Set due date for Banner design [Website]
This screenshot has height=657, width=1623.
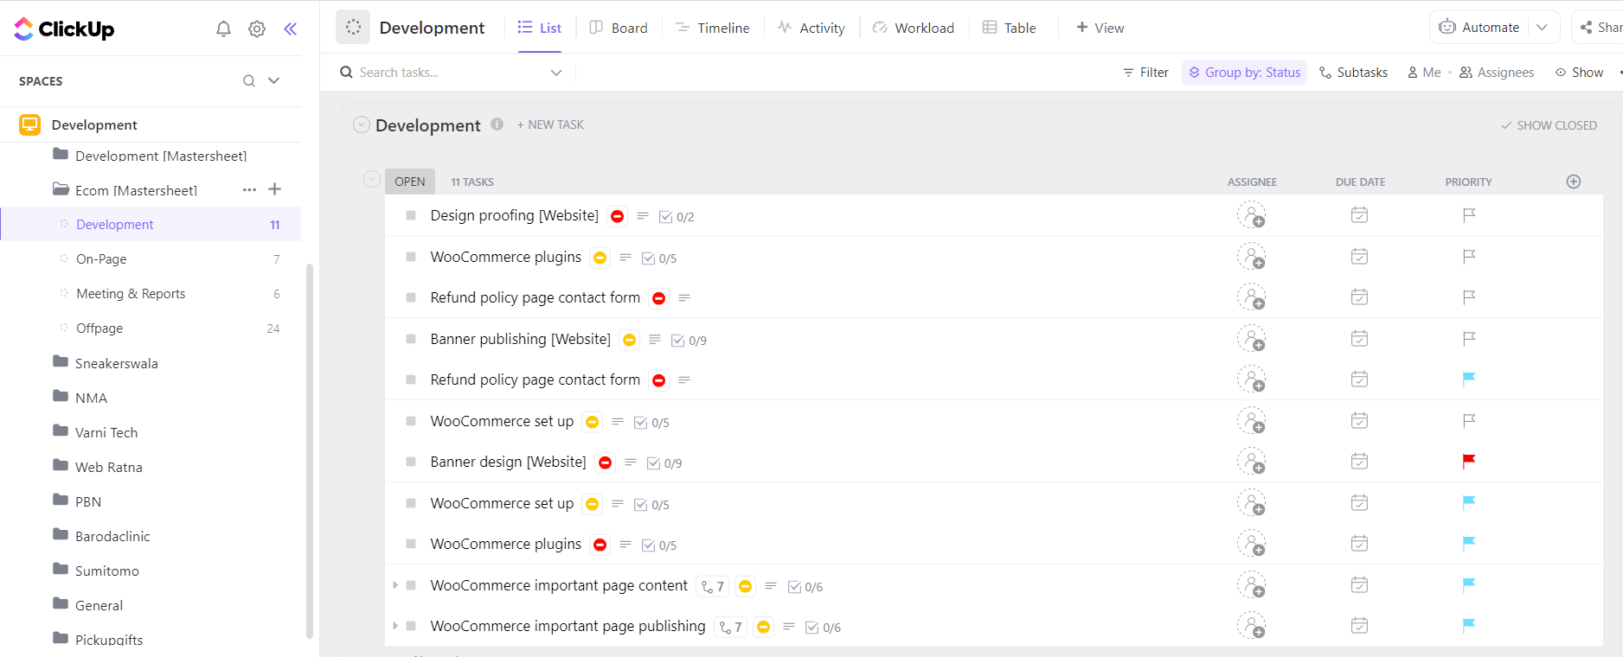[1359, 461]
